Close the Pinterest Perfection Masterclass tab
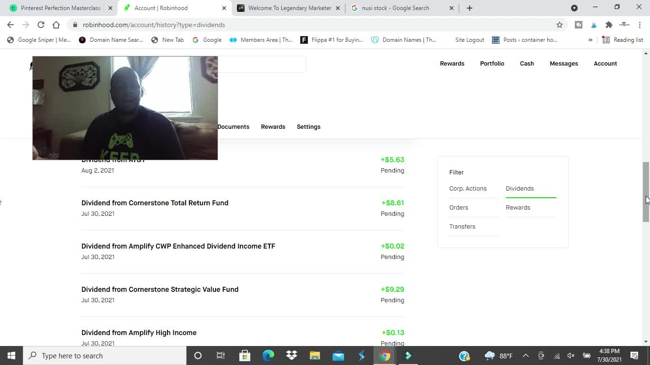 pyautogui.click(x=110, y=8)
